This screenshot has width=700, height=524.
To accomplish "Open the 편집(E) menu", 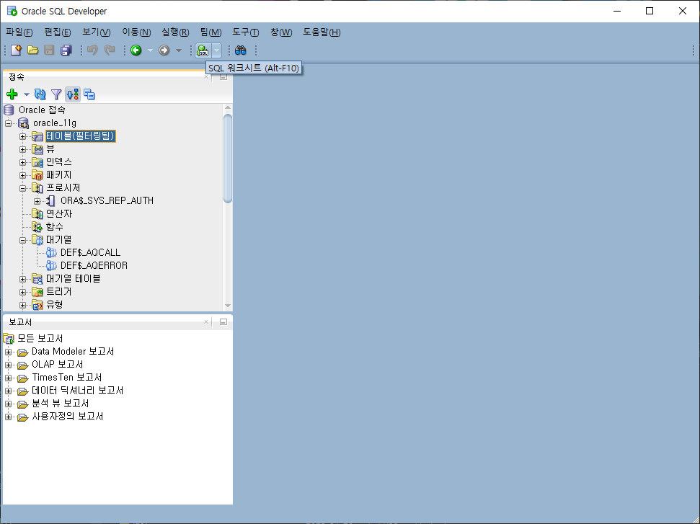I will point(58,32).
